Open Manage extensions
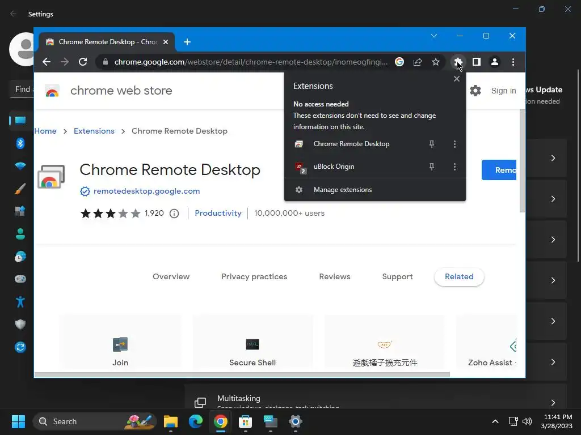Screen dimensions: 581x435 (374, 190)
